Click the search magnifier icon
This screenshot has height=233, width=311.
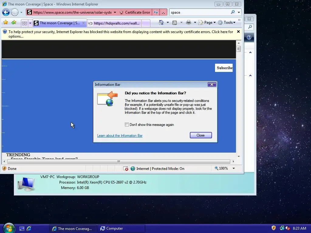click(233, 12)
